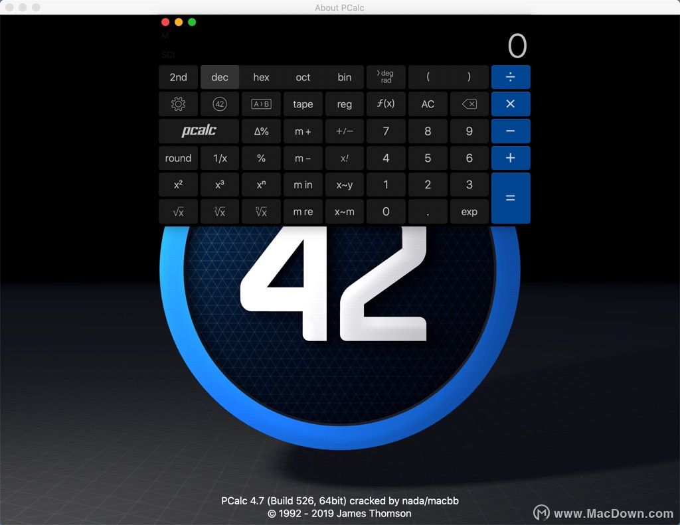Screen dimensions: 680x525
Task: Click the digit 2 key
Action: pyautogui.click(x=428, y=185)
